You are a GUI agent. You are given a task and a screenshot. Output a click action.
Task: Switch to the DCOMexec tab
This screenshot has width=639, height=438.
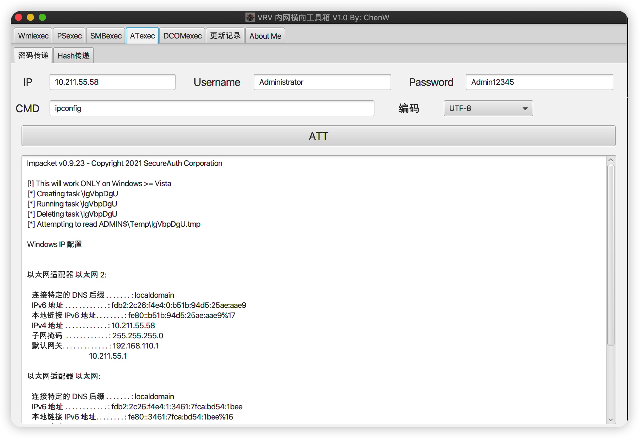tap(182, 36)
